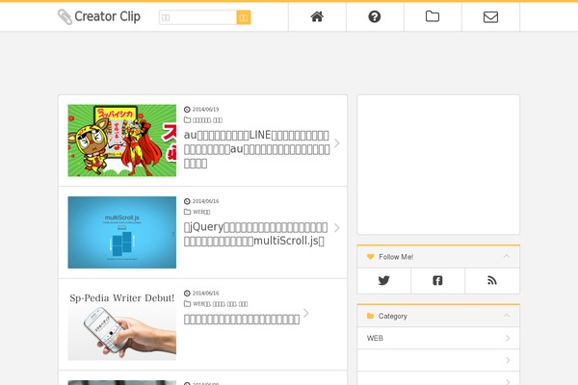
Task: Click WEB category tag of multiScroll article
Action: click(201, 212)
